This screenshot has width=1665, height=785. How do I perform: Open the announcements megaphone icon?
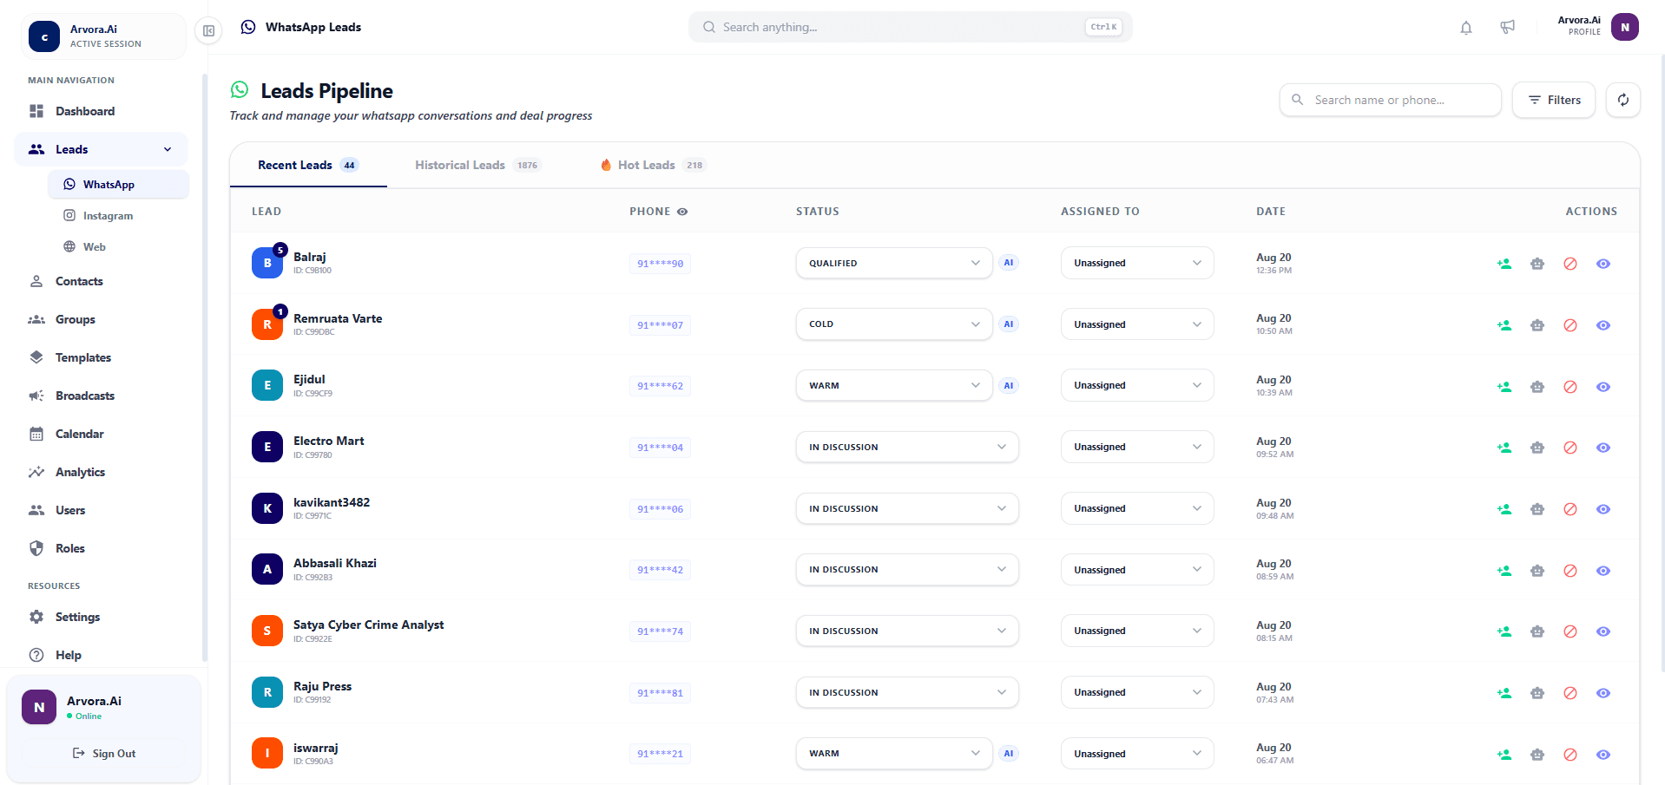[1508, 28]
